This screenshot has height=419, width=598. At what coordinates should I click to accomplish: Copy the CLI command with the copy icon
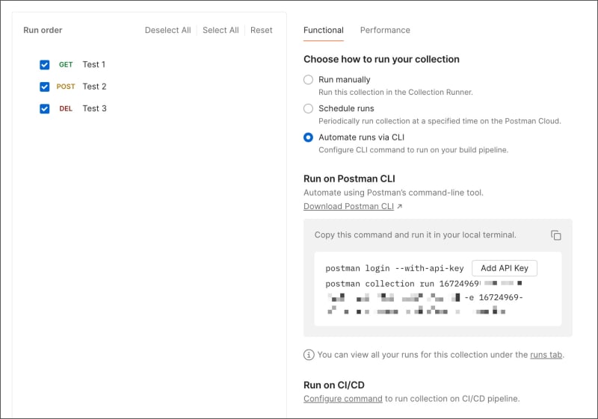(x=555, y=235)
